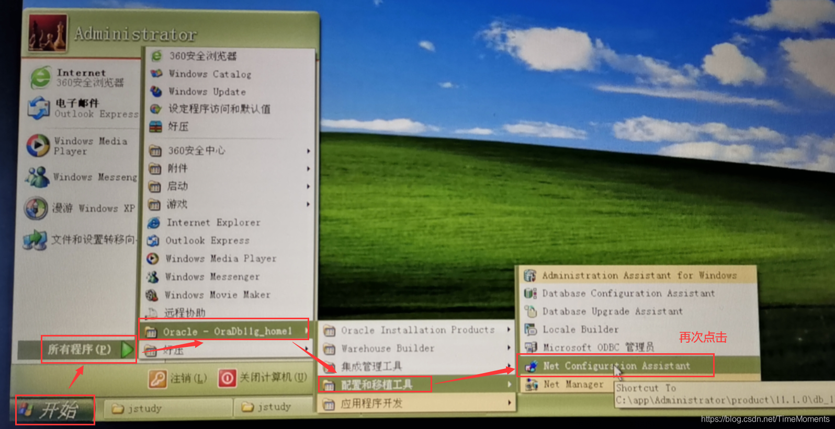Viewport: 835px width, 429px height.
Task: Click pinned Windows Messenger icon
Action: (x=37, y=177)
